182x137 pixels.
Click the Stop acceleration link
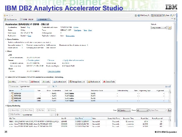click(28, 27)
